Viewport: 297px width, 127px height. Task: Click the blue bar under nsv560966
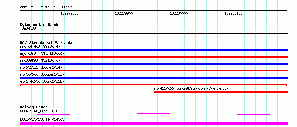click(x=154, y=78)
